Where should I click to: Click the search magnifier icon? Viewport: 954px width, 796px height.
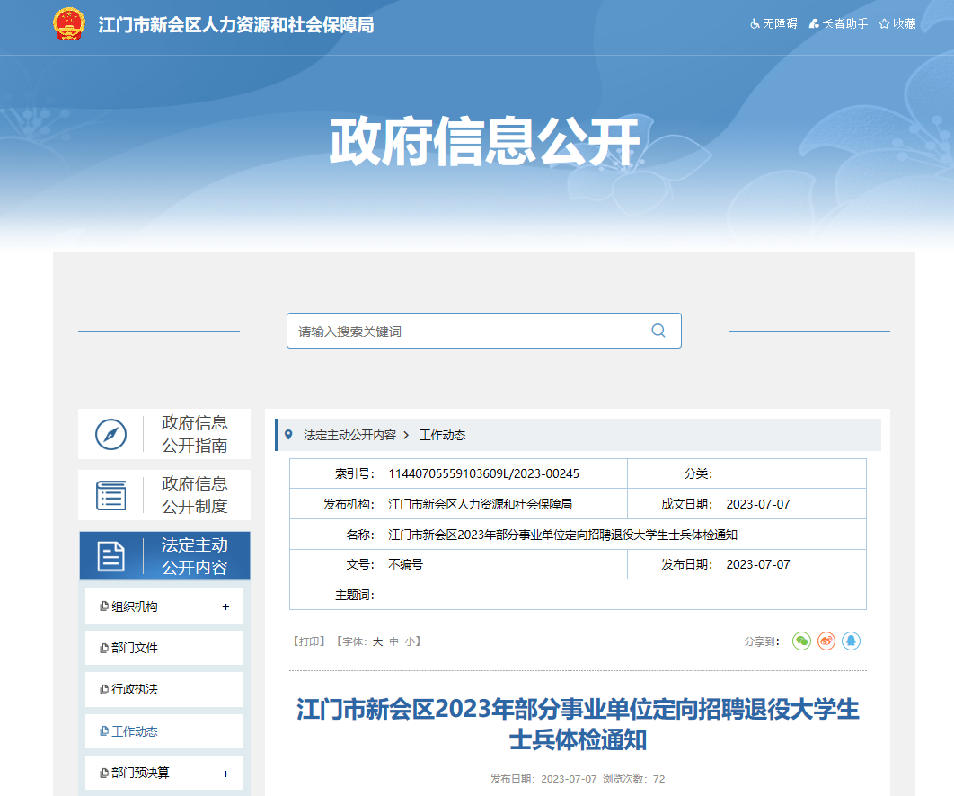point(658,331)
